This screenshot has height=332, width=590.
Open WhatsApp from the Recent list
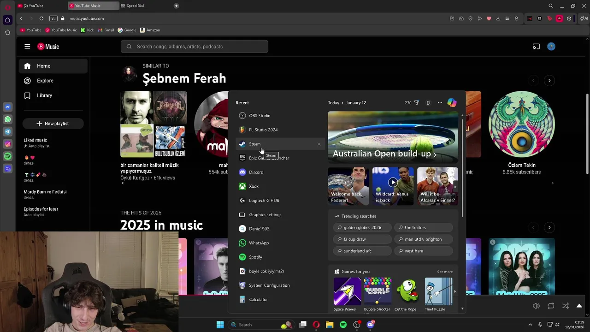(280, 243)
